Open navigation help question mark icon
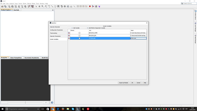Screen dimensions: 197x111 pos(52,103)
